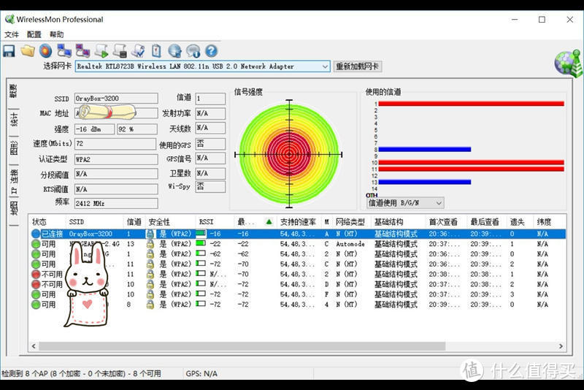Image resolution: width=584 pixels, height=390 pixels.
Task: Click the blue question mark help icon
Action: (x=211, y=51)
